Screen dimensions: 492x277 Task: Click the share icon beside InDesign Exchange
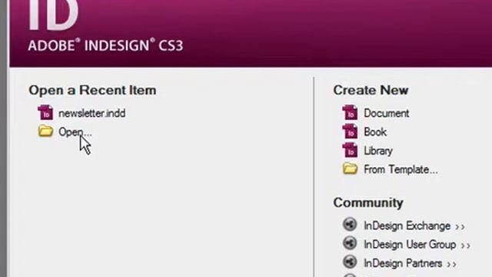tap(350, 225)
